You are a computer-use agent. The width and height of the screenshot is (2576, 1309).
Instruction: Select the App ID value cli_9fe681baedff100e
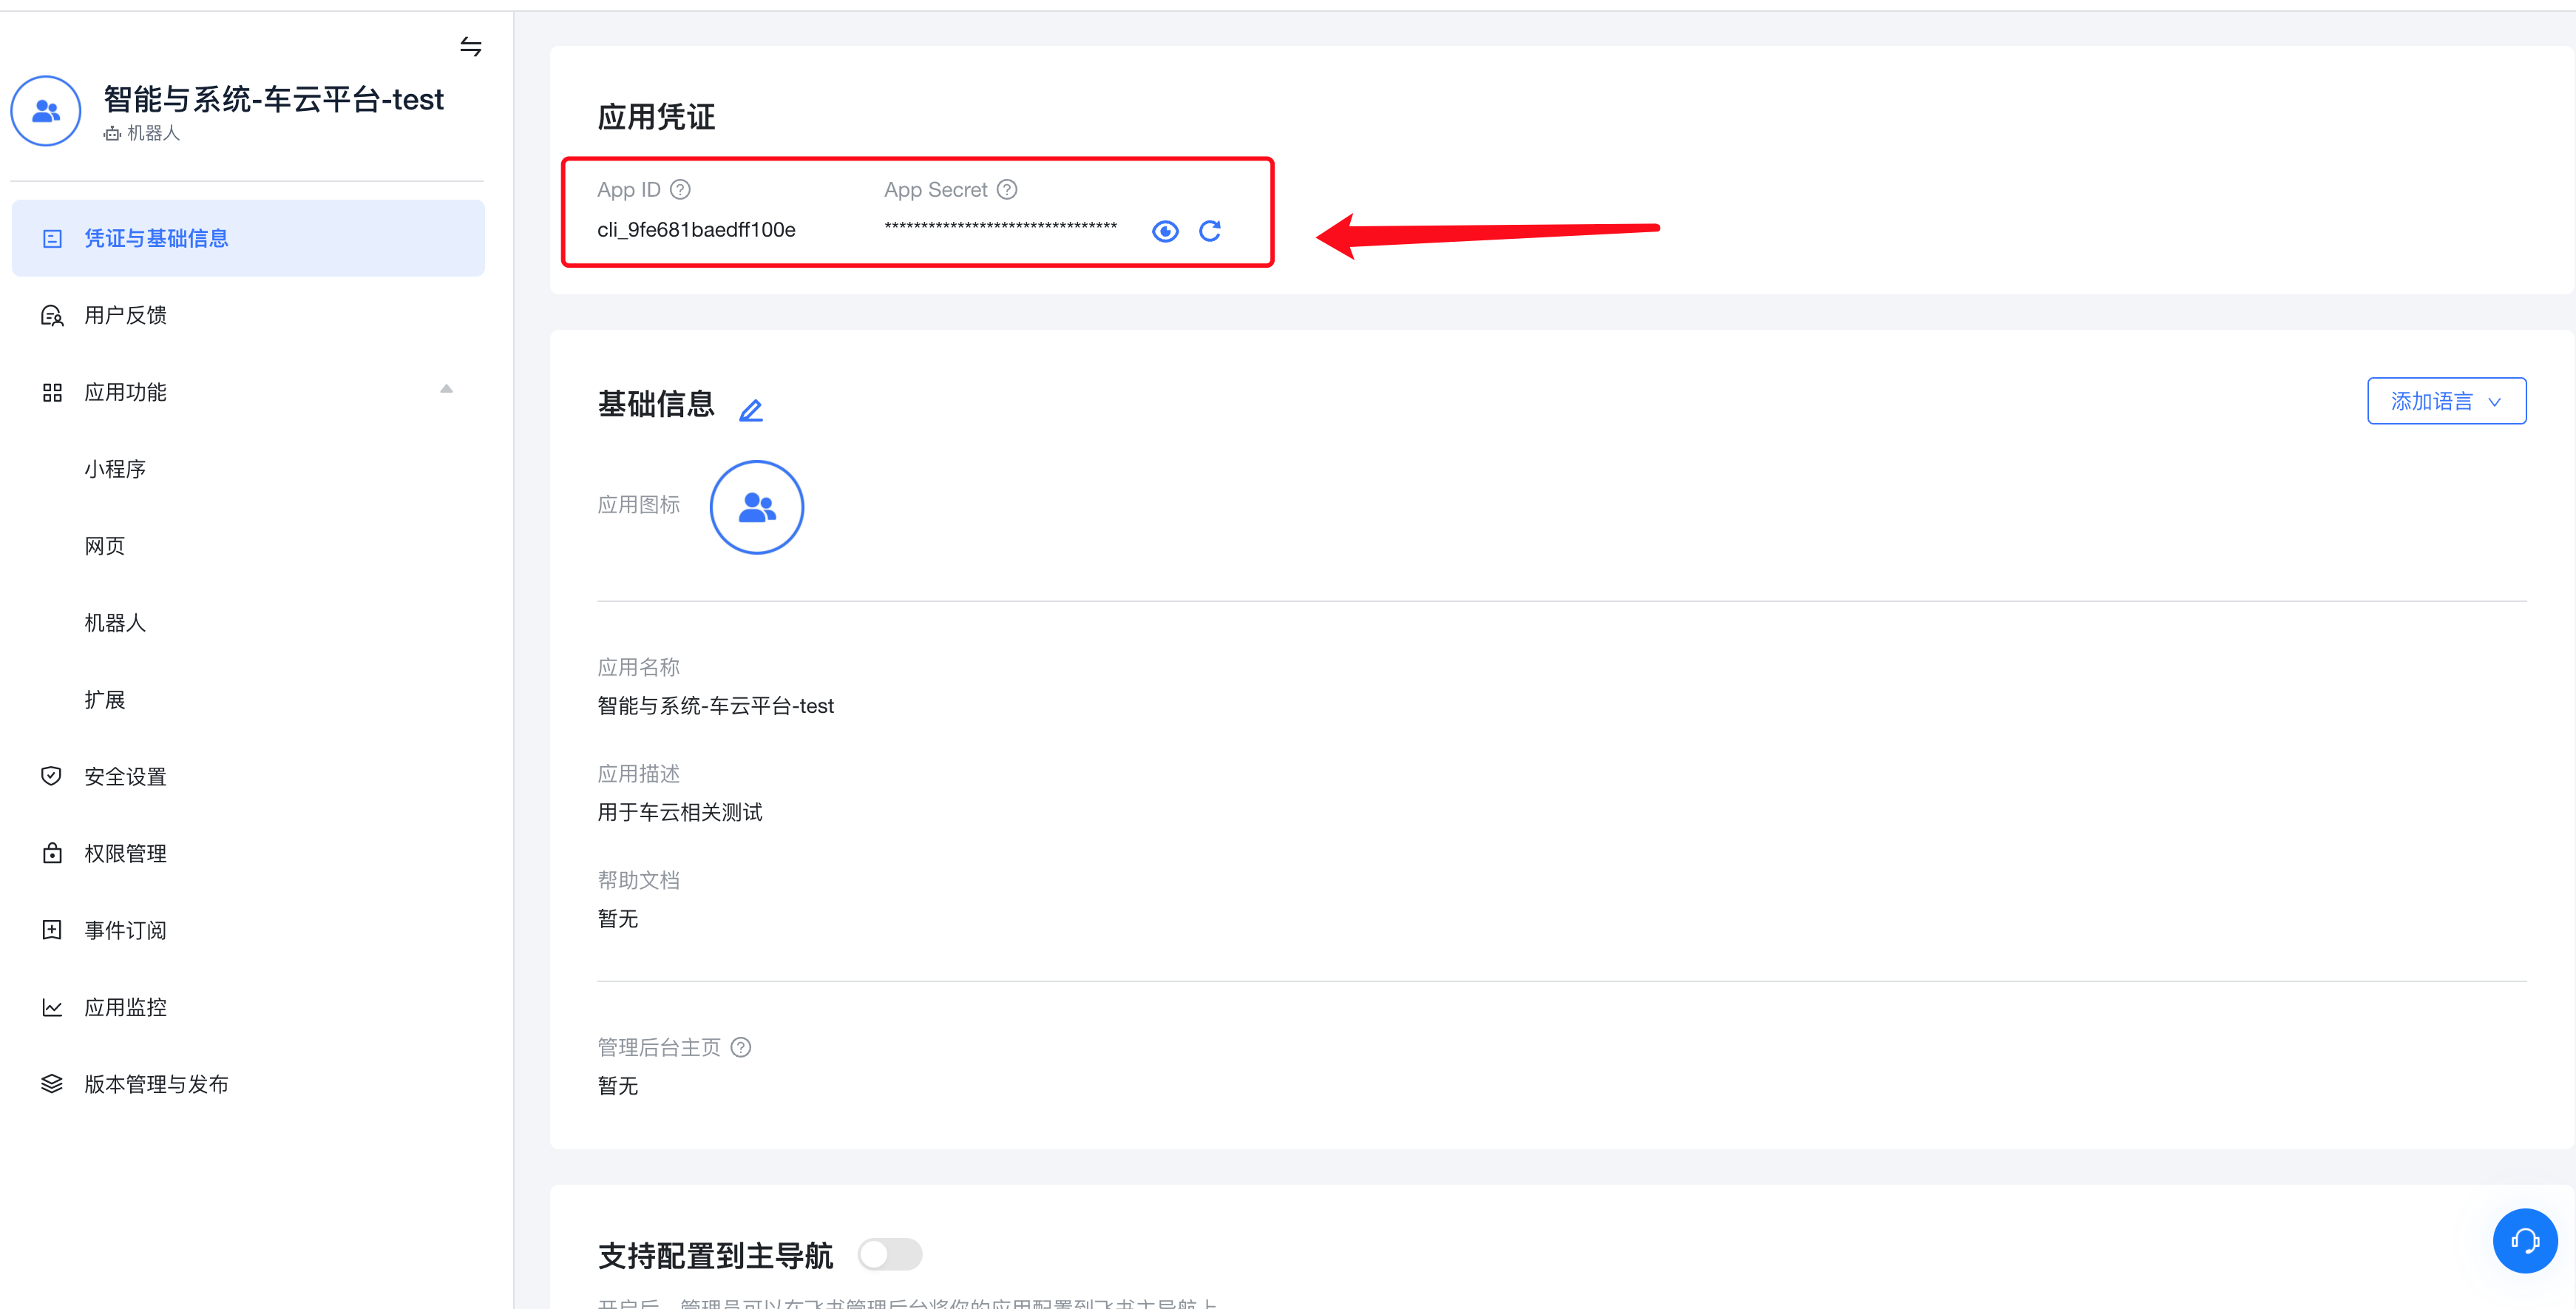696,229
